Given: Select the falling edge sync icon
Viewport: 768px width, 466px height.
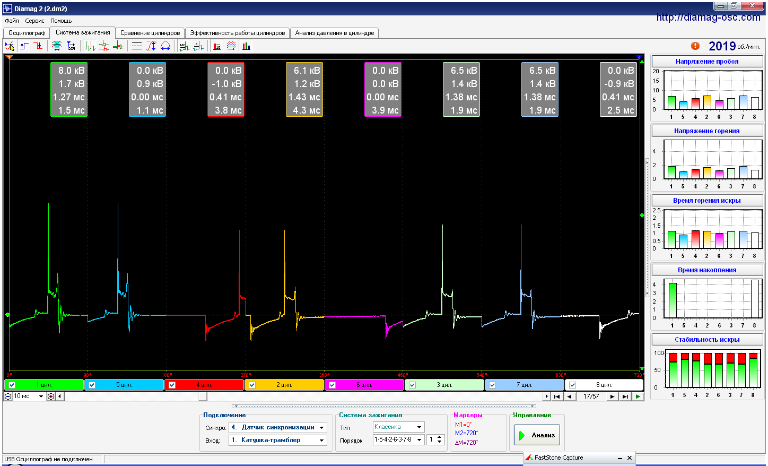Looking at the screenshot, I should (38, 46).
